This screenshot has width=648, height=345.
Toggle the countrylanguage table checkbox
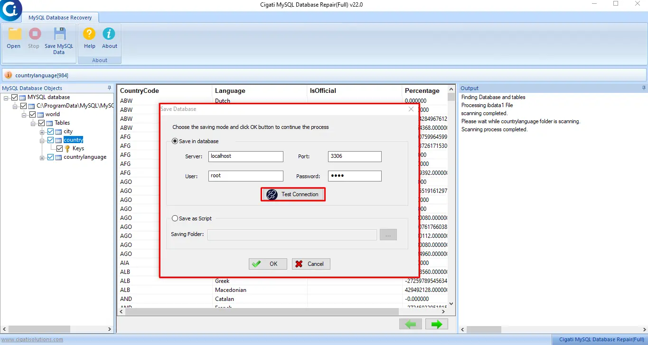pos(50,157)
